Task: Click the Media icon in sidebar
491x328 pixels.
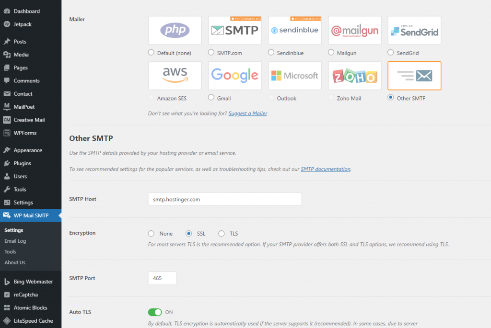Action: (x=7, y=55)
